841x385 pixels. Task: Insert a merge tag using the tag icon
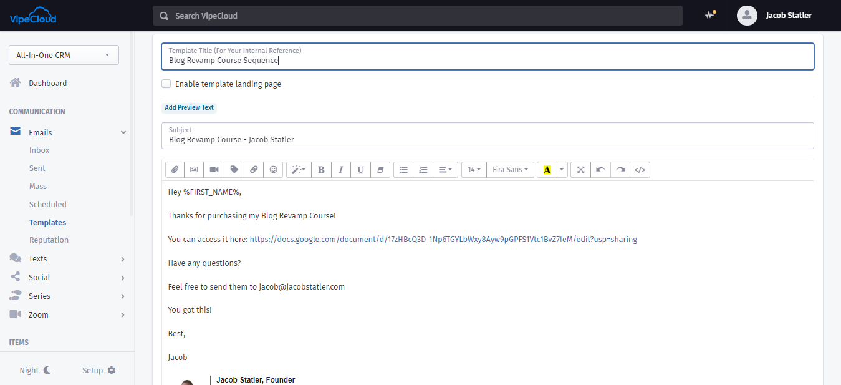[x=234, y=170]
